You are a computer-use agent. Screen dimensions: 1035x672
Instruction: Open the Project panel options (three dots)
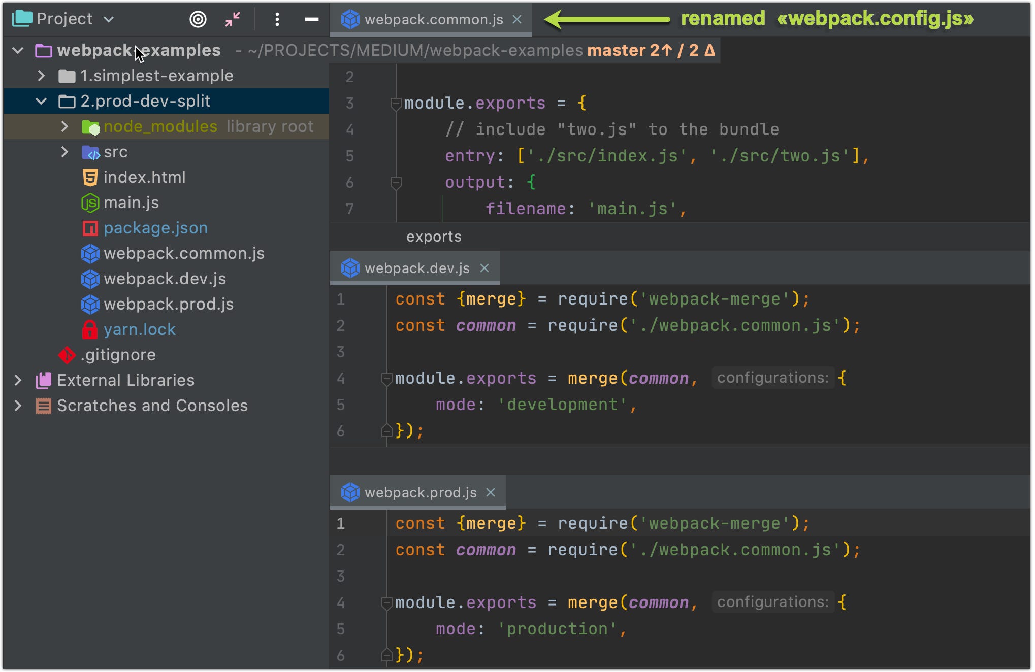coord(277,19)
